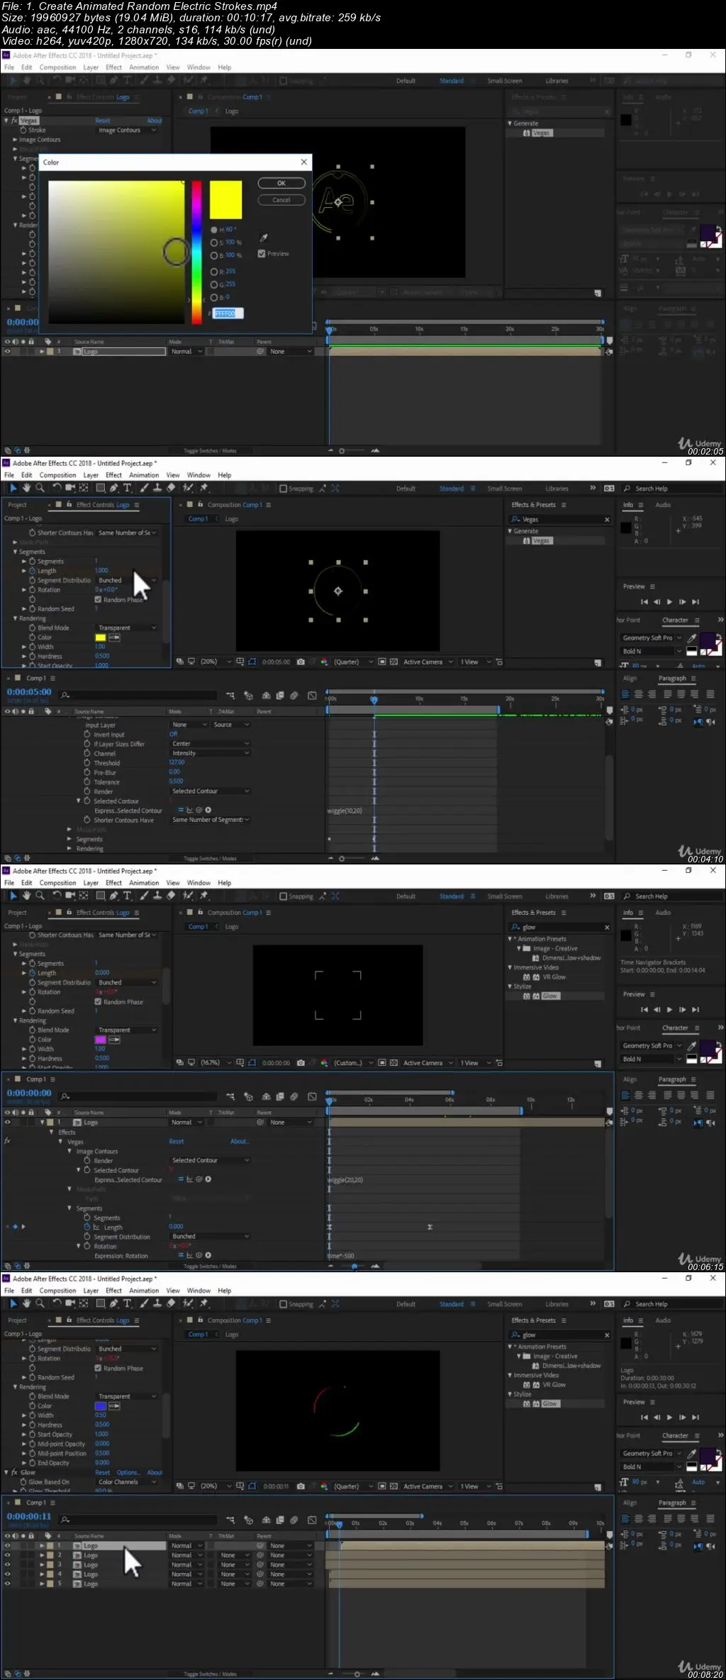Switch to the Paragraph tab in the 00:06:15 frame
Viewport: 726px width, 1680px height.
[672, 1079]
